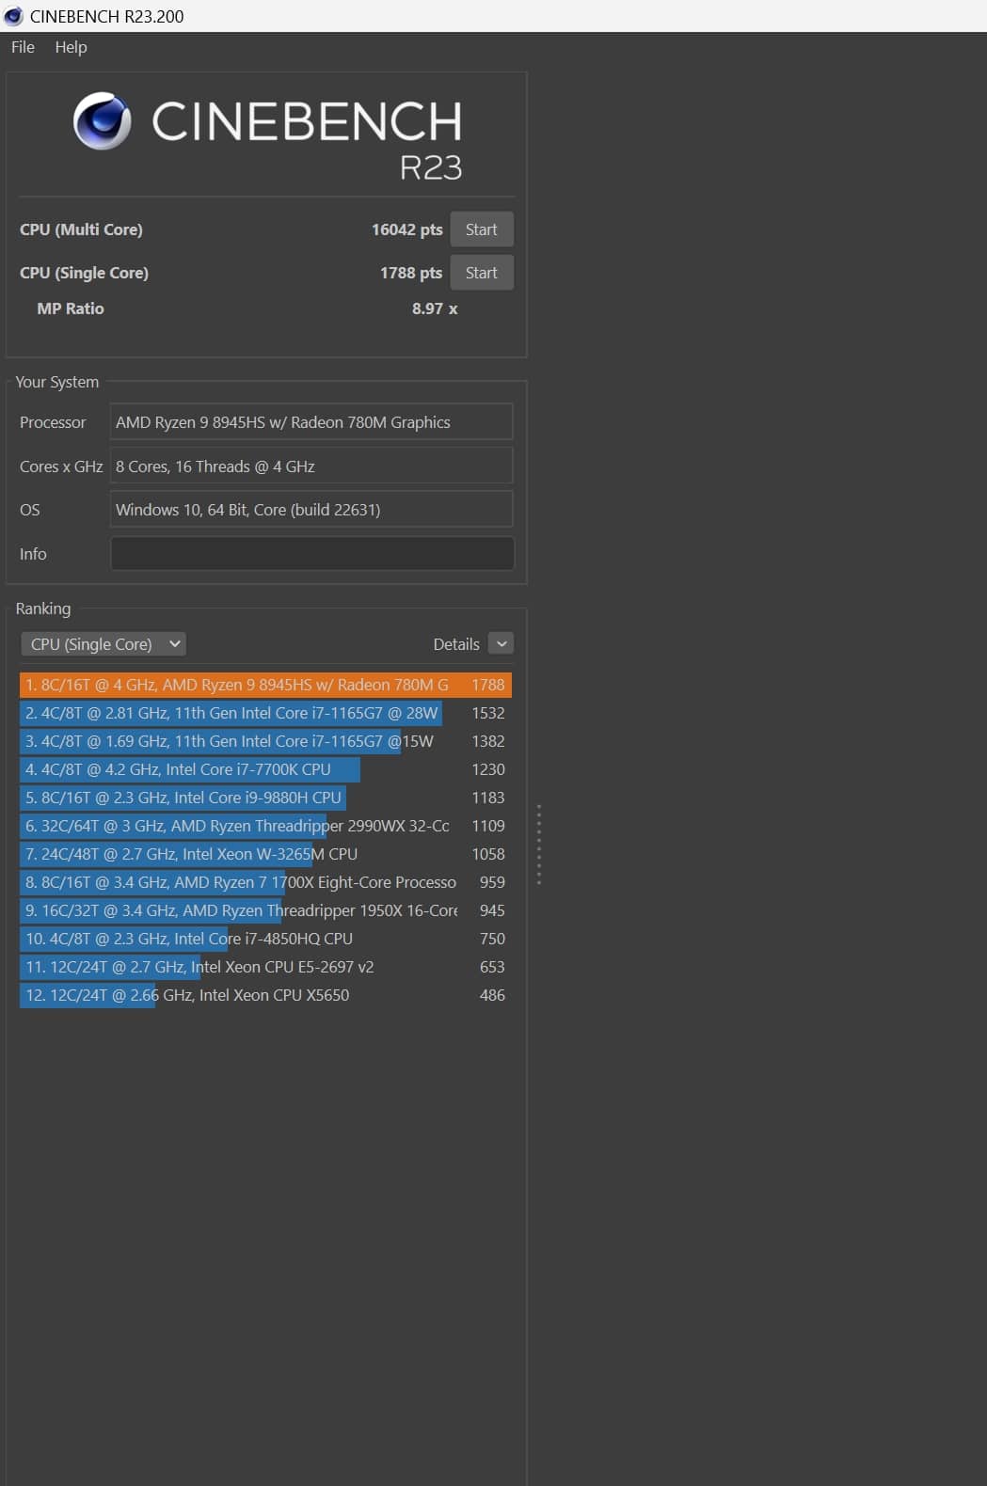Click the OS Windows 10 field

(311, 510)
